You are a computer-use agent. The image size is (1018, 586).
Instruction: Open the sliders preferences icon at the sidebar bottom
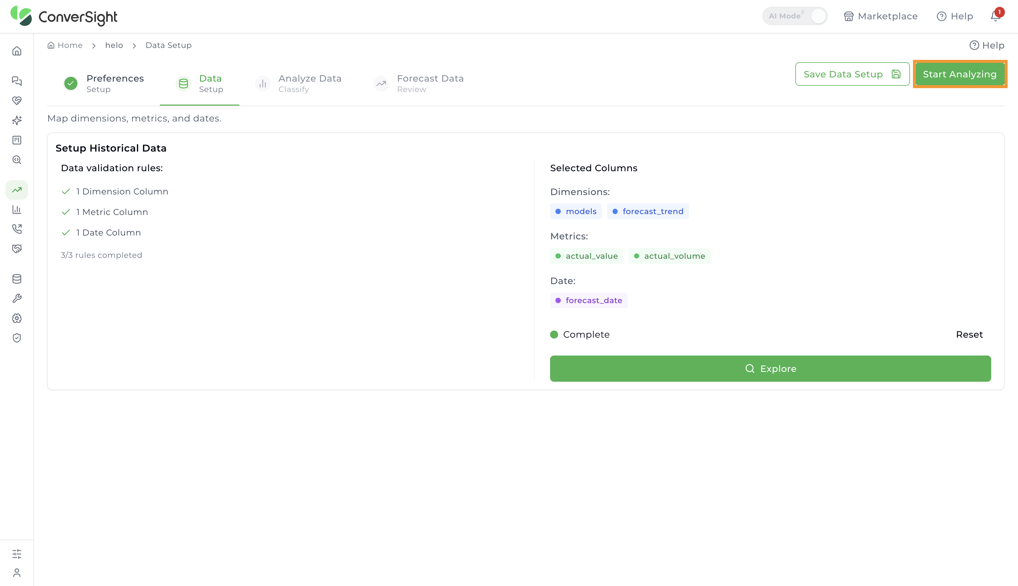(x=16, y=554)
